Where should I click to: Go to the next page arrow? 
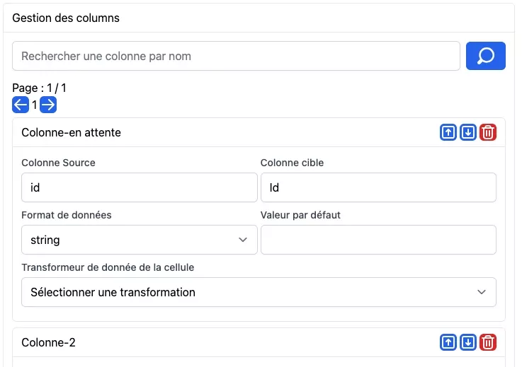(x=47, y=105)
